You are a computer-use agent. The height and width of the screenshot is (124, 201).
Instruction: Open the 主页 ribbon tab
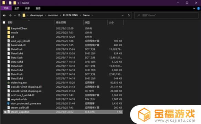(x=17, y=9)
